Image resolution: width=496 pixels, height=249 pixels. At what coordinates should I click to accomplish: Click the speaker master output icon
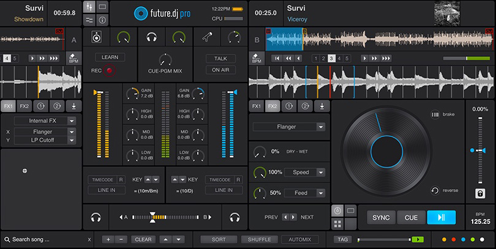[97, 37]
